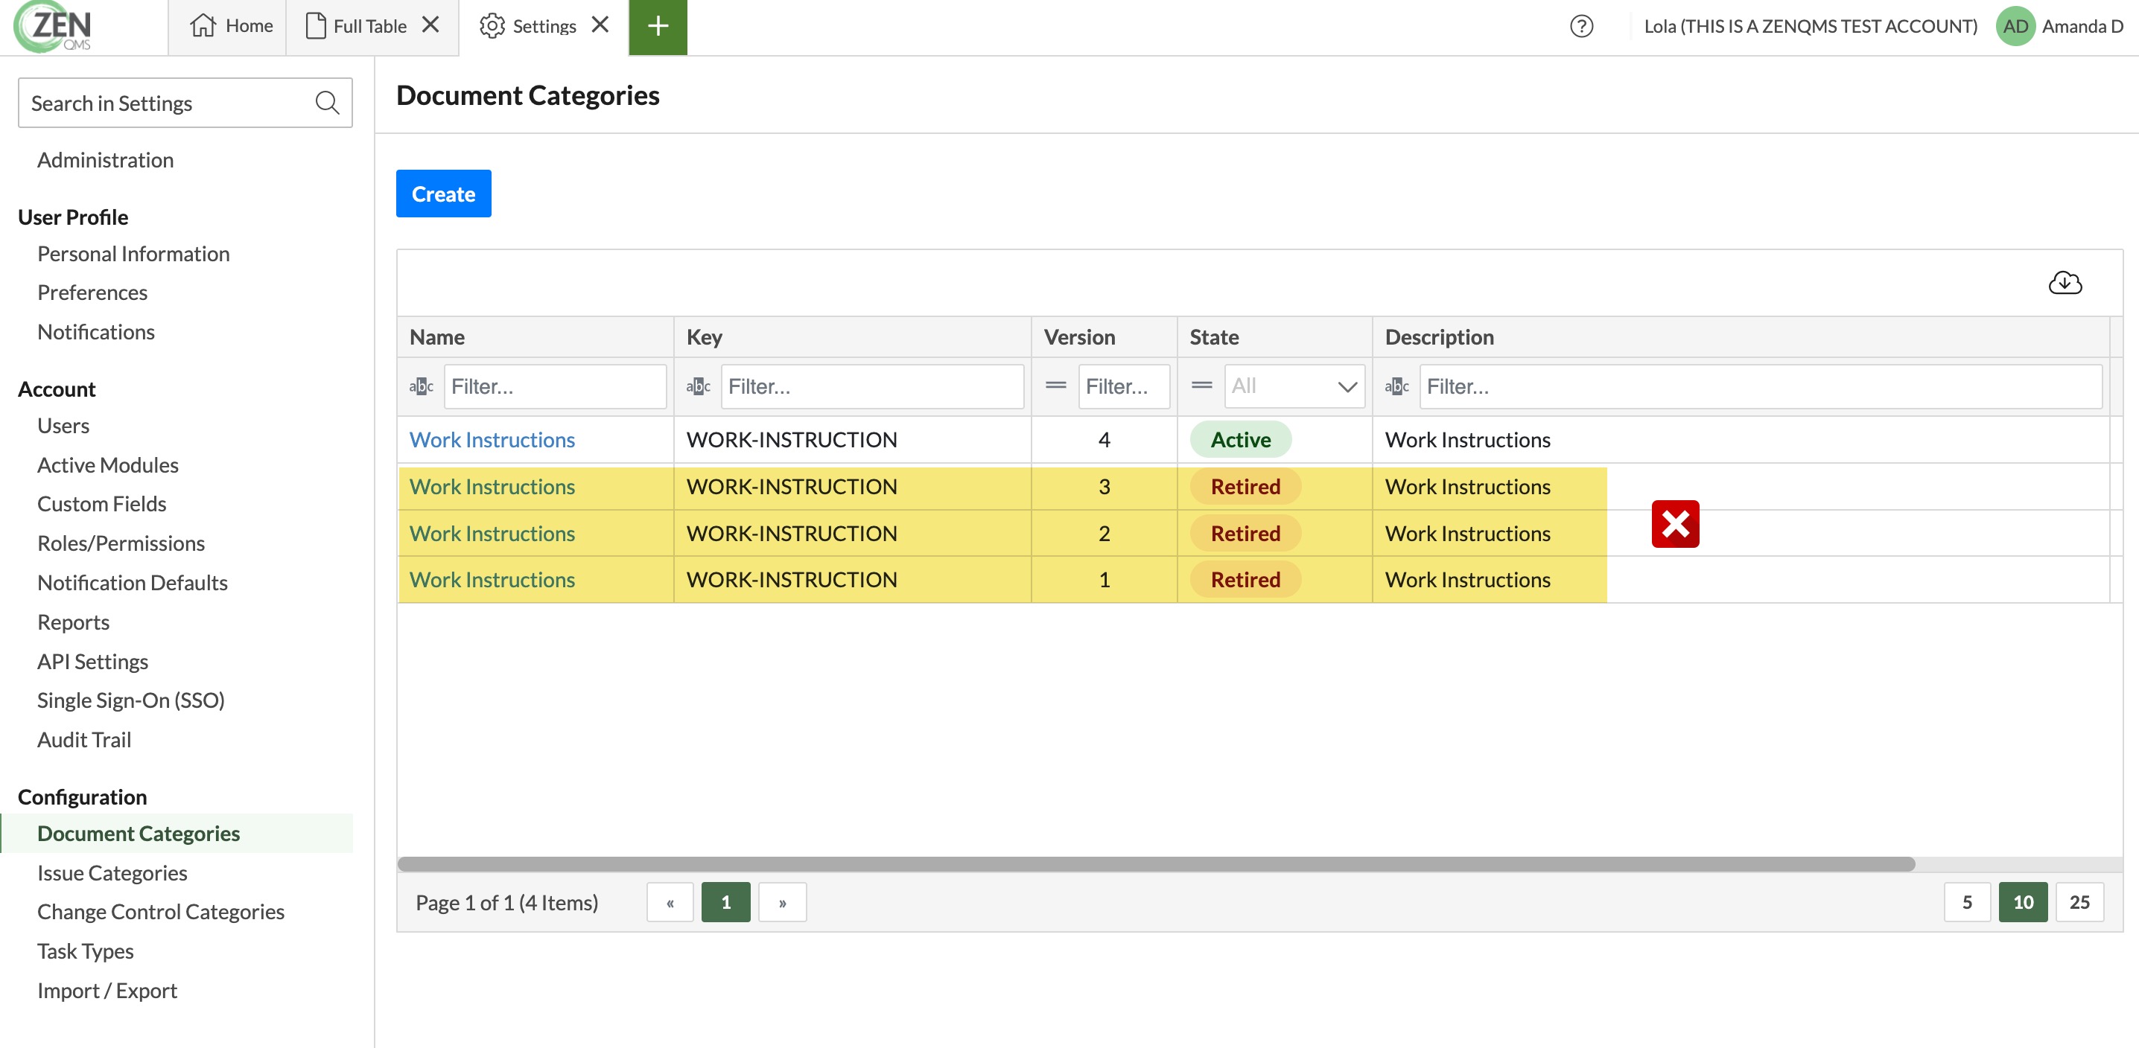Click the Version equals operator icon
This screenshot has width=2139, height=1048.
coord(1055,386)
